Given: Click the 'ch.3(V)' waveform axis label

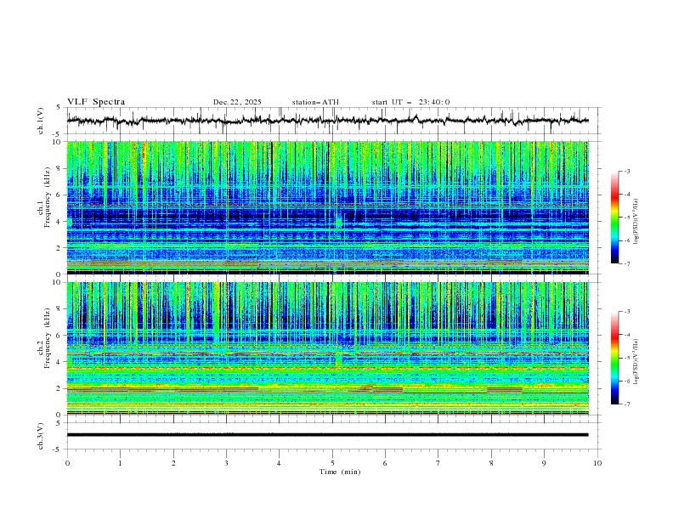Looking at the screenshot, I should [x=41, y=436].
